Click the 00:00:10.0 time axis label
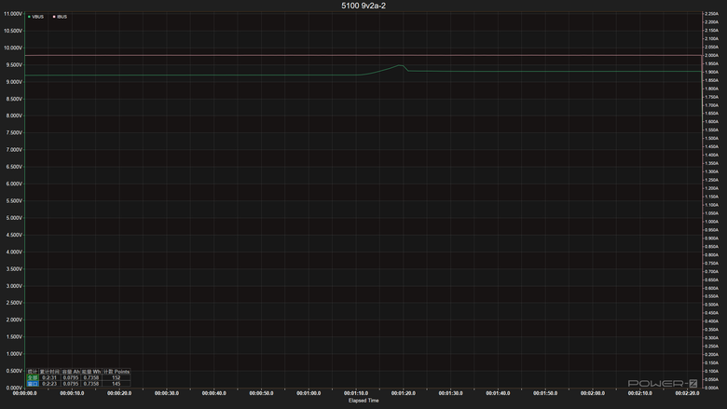The height and width of the screenshot is (409, 727). [72, 393]
